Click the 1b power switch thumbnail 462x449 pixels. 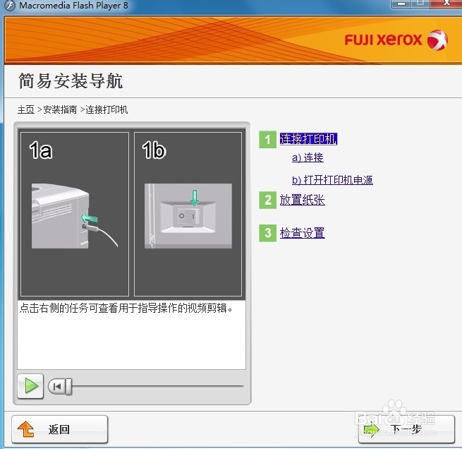188,215
